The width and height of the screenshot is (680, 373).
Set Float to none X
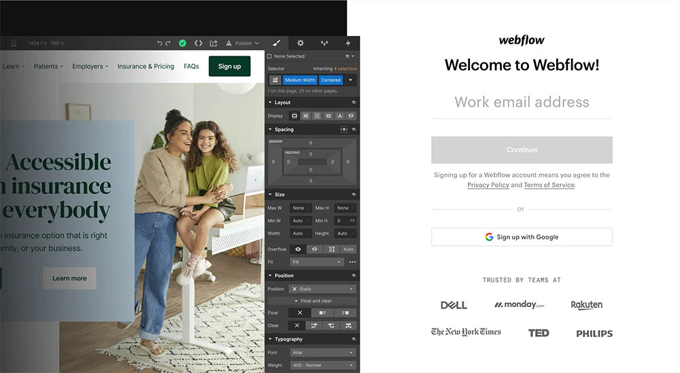pyautogui.click(x=300, y=313)
